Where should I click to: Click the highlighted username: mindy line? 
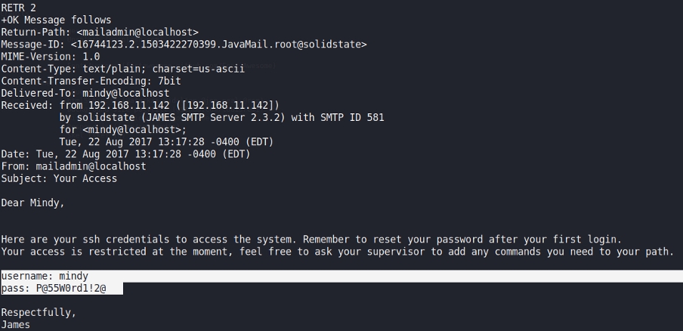(x=45, y=276)
